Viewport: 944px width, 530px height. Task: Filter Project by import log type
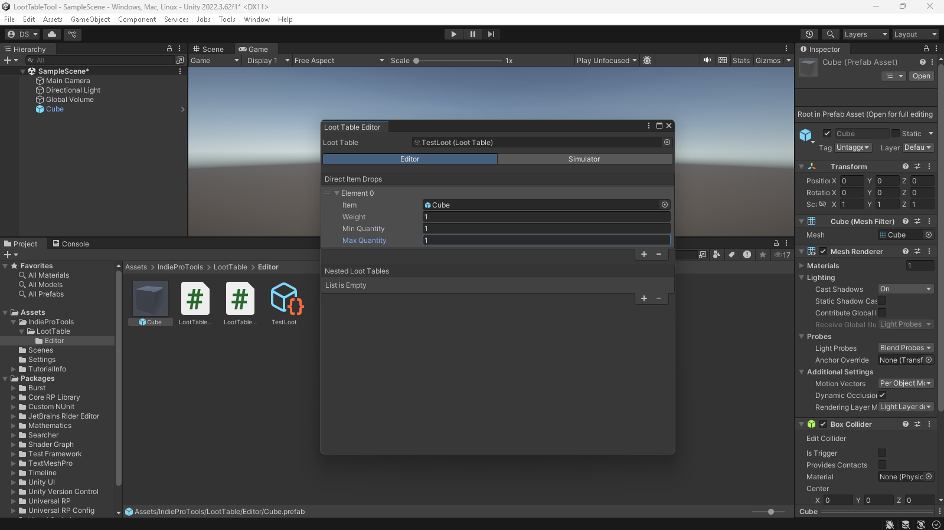pos(747,255)
